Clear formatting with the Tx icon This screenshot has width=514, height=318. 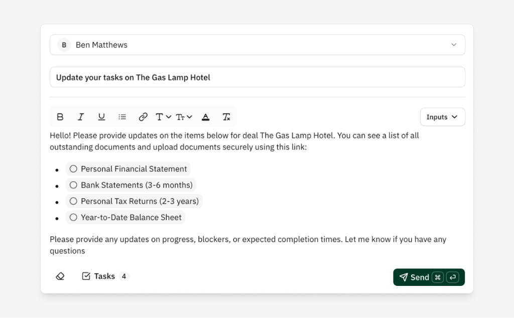(226, 117)
